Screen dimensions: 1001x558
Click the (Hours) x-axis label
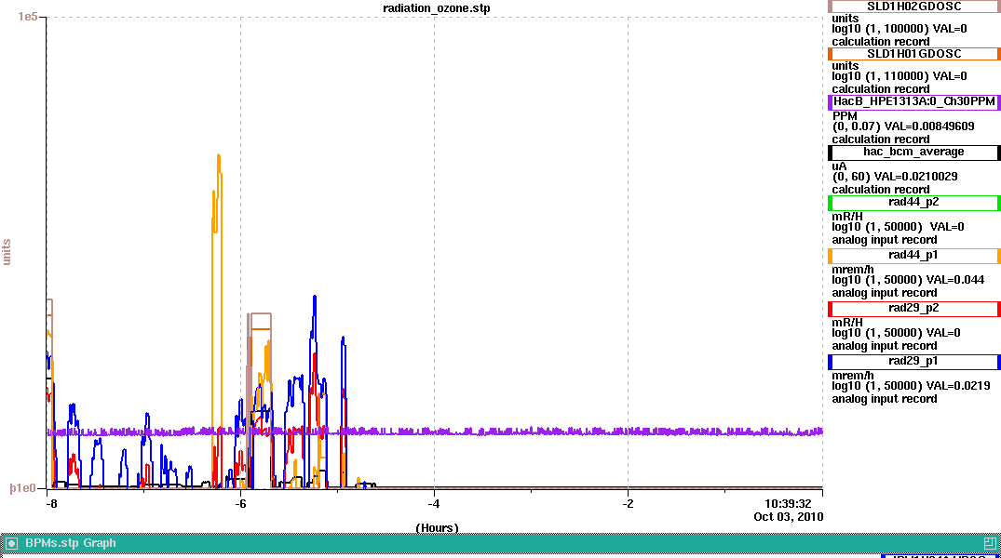tap(438, 528)
